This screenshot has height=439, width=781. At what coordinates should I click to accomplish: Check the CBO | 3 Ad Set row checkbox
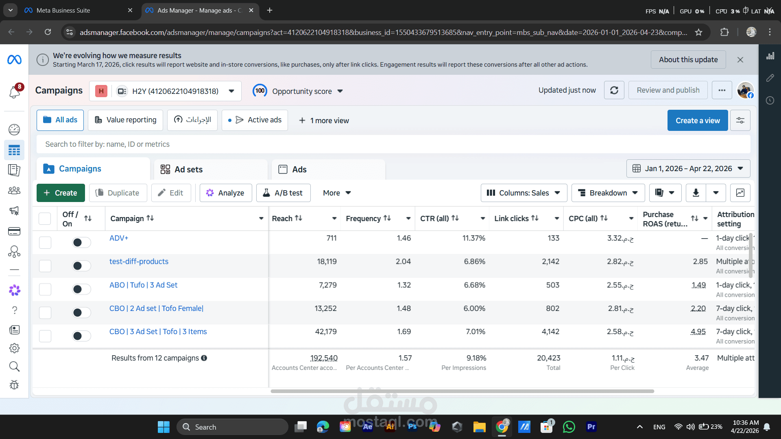45,336
